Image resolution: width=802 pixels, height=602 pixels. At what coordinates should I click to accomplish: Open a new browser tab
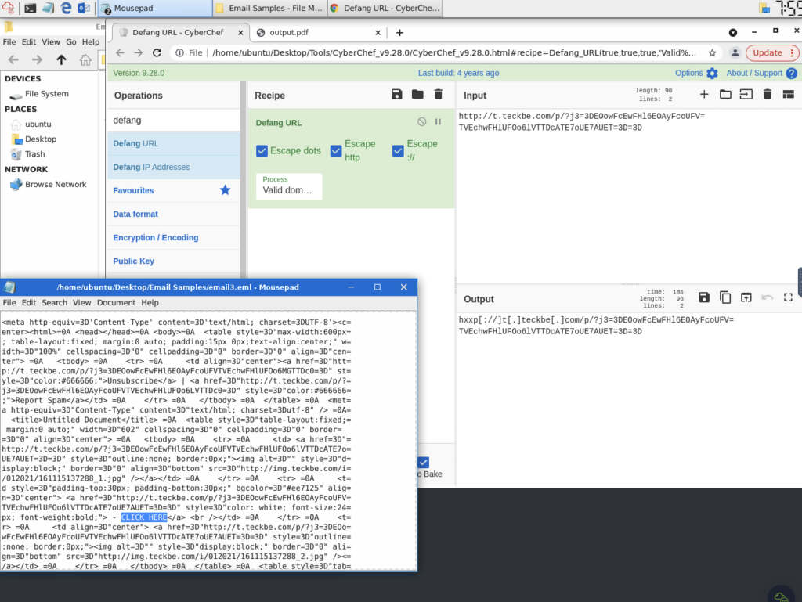[399, 33]
